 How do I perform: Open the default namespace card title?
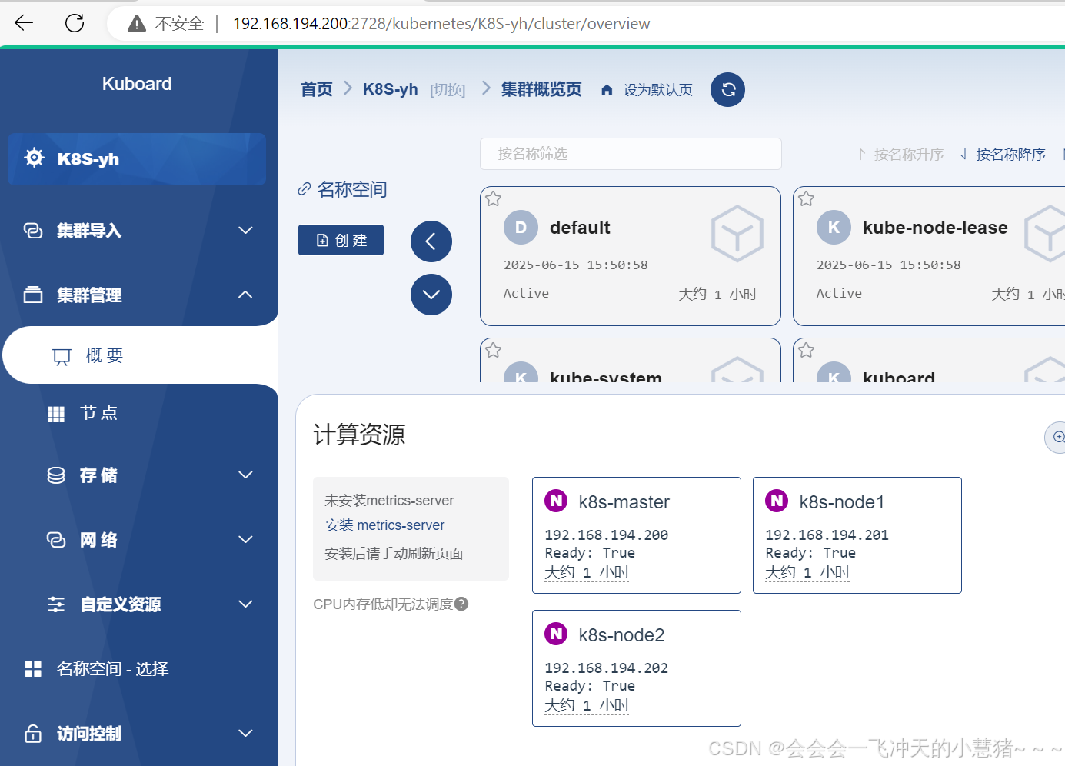pos(580,228)
